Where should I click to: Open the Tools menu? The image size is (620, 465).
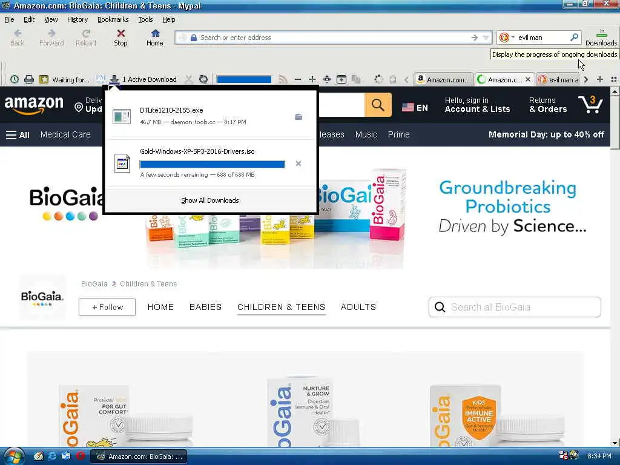145,19
